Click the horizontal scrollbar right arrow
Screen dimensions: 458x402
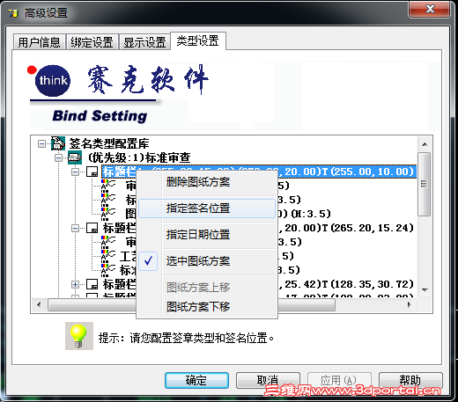coord(410,304)
